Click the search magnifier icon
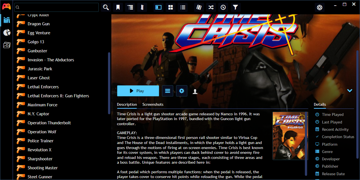Screen dimensions: 360x180 [106, 7]
